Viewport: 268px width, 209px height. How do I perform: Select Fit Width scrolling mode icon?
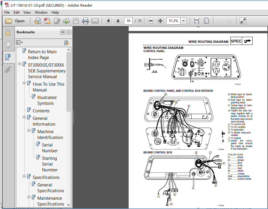(x=197, y=21)
